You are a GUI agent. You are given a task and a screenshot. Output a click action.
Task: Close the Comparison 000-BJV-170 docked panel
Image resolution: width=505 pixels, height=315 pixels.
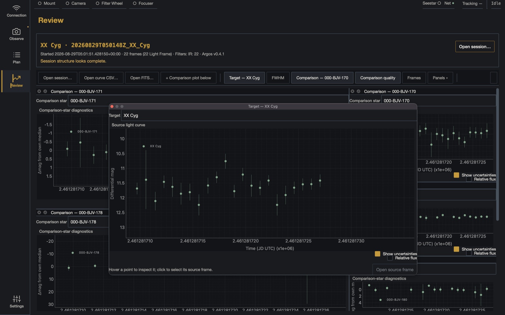coord(353,91)
